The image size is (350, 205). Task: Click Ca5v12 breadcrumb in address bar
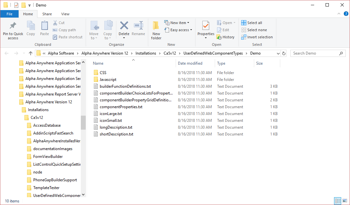(x=170, y=53)
